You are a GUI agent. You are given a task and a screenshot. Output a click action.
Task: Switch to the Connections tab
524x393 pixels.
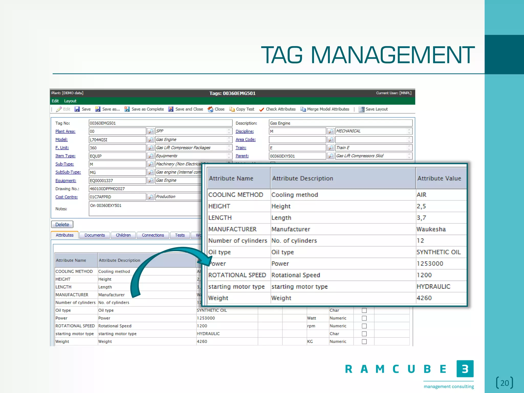[x=153, y=235]
